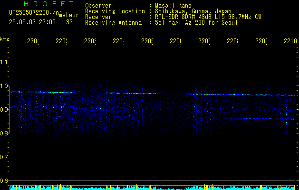This screenshot has height=190, width=299.
Task: Click the 2201 time axis marker
Action: click(x=33, y=41)
